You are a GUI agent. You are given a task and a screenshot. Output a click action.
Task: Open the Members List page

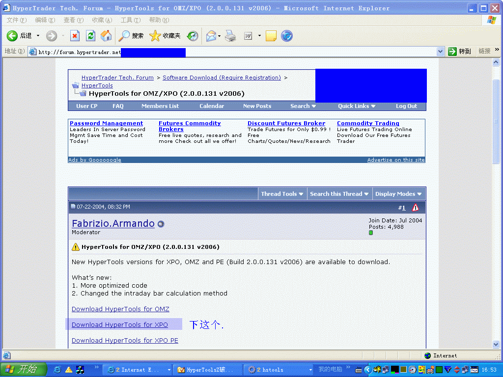160,106
